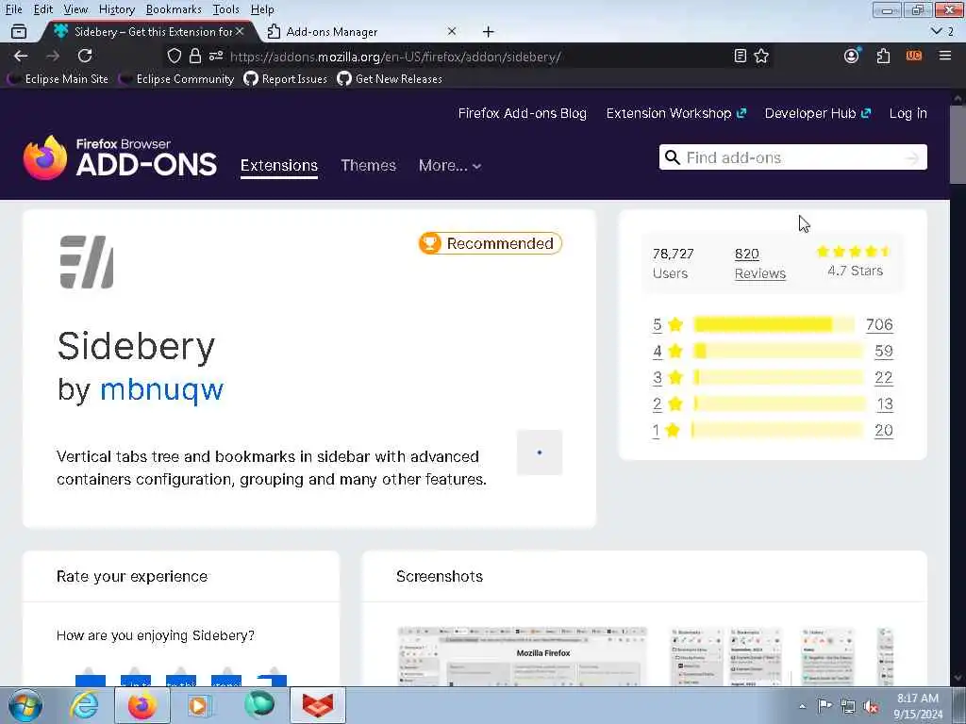Close the Sidebery extension tab
This screenshot has height=724, width=966.
[240, 31]
